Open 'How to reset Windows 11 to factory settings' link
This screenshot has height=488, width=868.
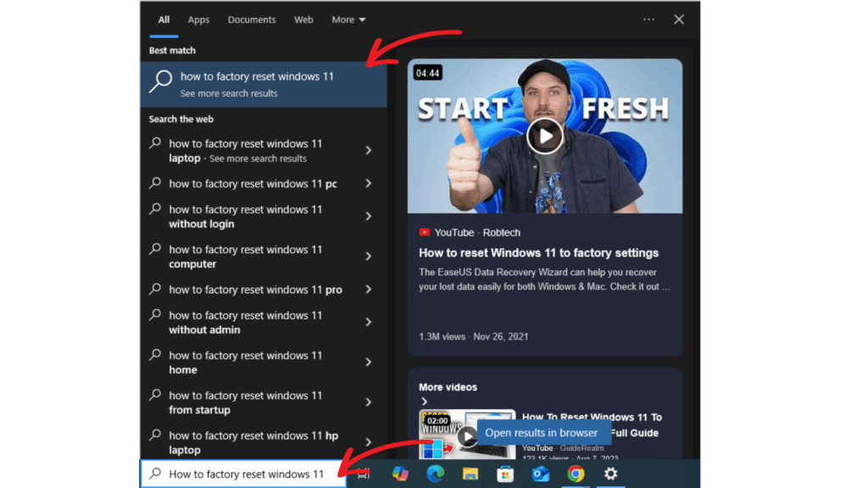tap(538, 252)
